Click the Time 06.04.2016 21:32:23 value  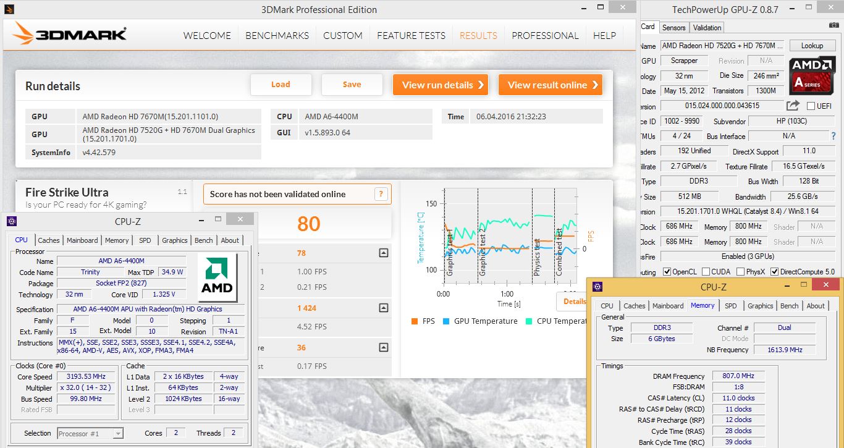[x=536, y=116]
